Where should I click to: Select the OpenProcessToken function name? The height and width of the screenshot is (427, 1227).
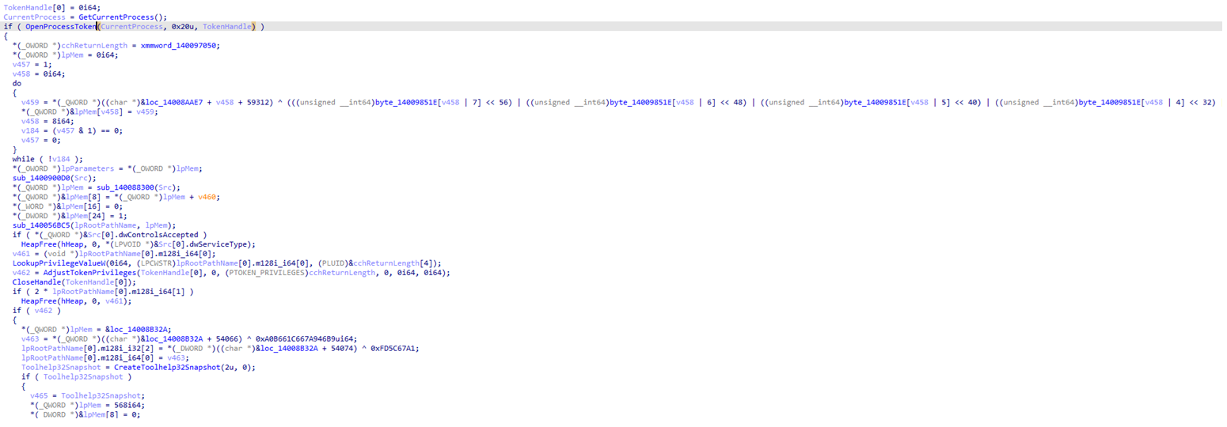click(60, 26)
